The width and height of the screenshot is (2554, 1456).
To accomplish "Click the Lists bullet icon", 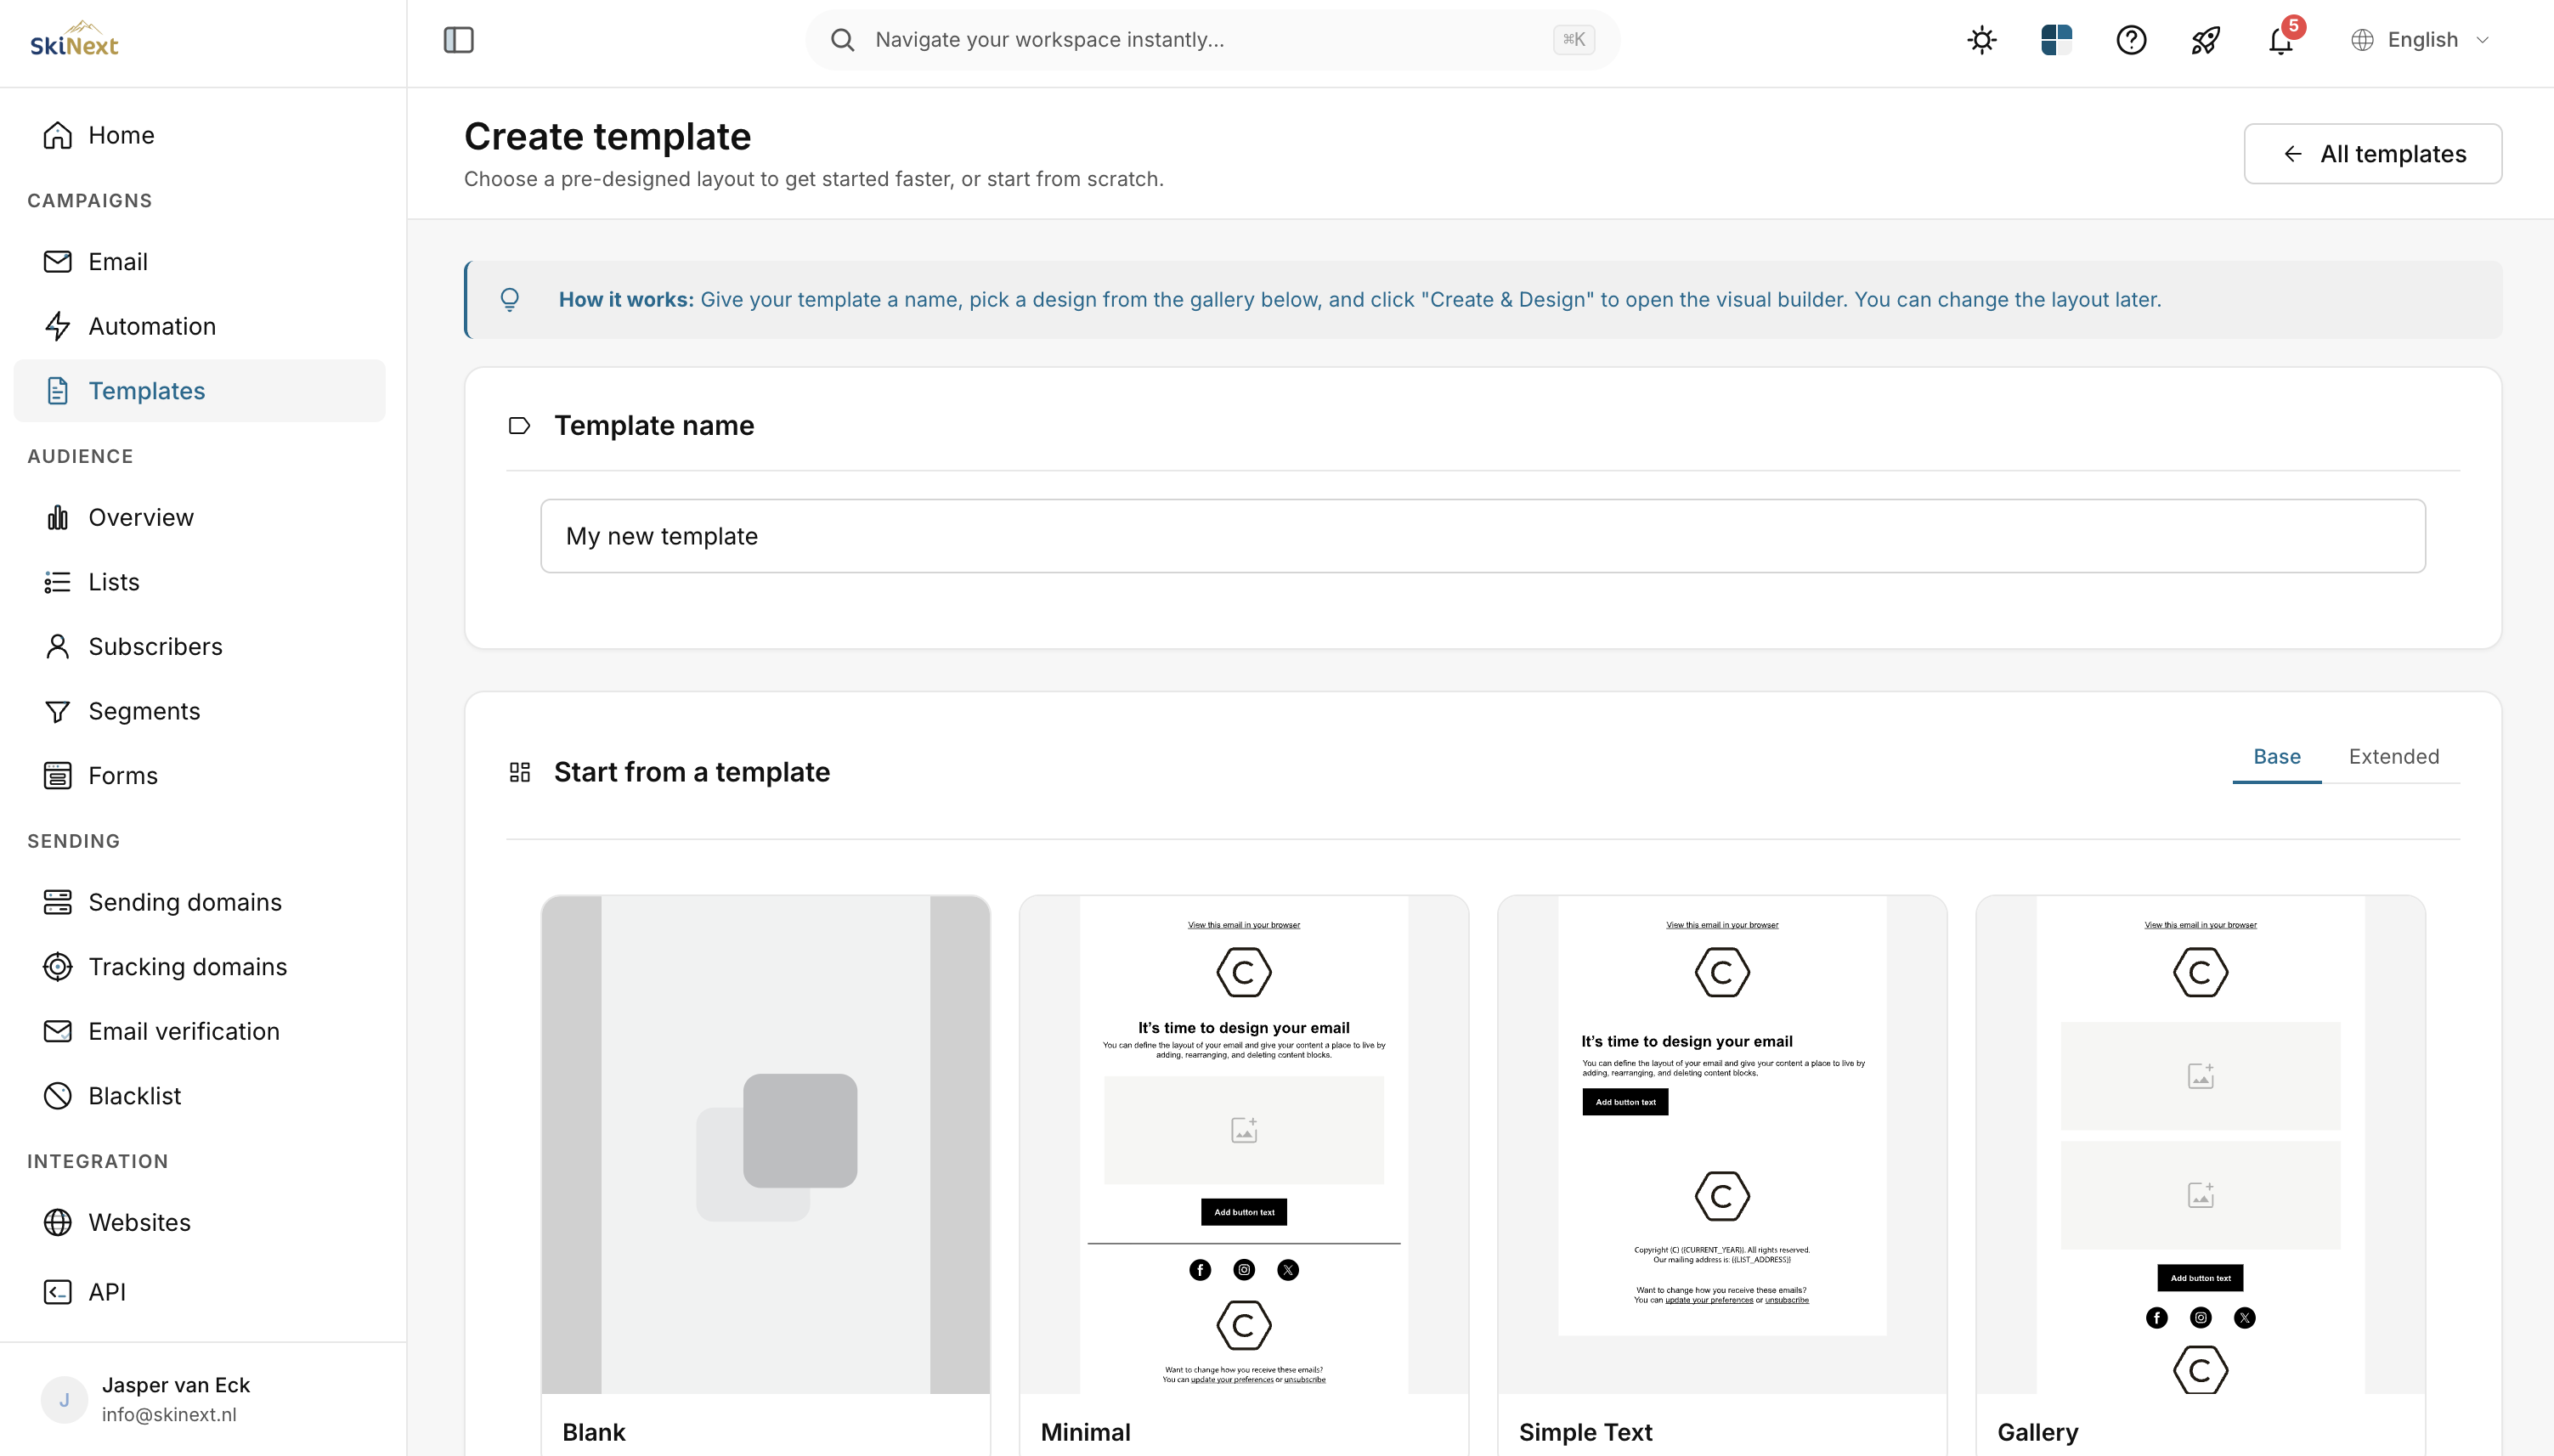I will point(58,582).
